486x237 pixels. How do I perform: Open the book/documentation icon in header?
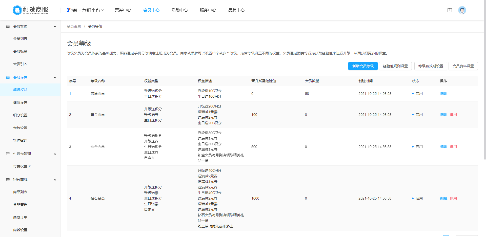tap(450, 10)
